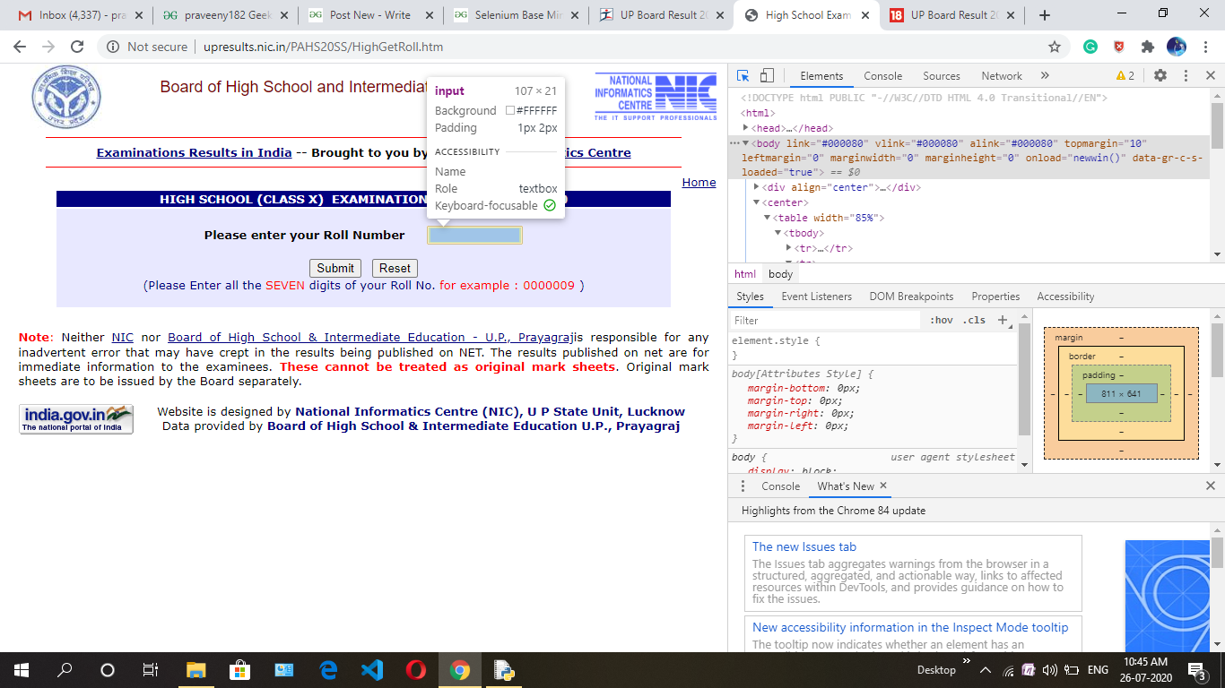Click the Roll Number input field
Viewport: 1225px width, 688px height.
pyautogui.click(x=474, y=235)
